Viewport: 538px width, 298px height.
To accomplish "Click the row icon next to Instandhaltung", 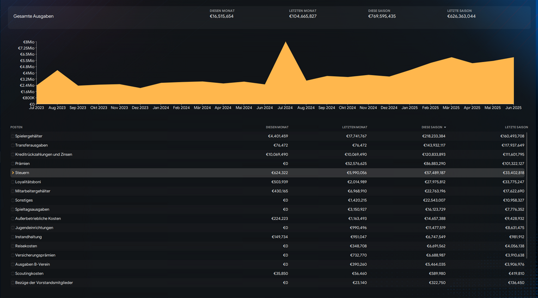I will click(x=13, y=237).
